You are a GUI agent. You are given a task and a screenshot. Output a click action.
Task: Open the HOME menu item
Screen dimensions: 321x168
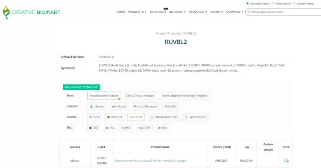pos(120,12)
